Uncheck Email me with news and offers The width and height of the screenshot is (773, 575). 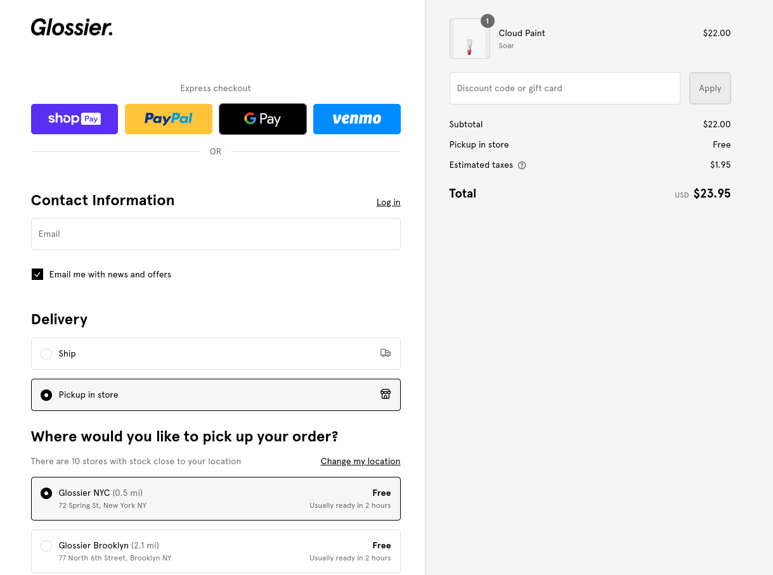tap(37, 274)
